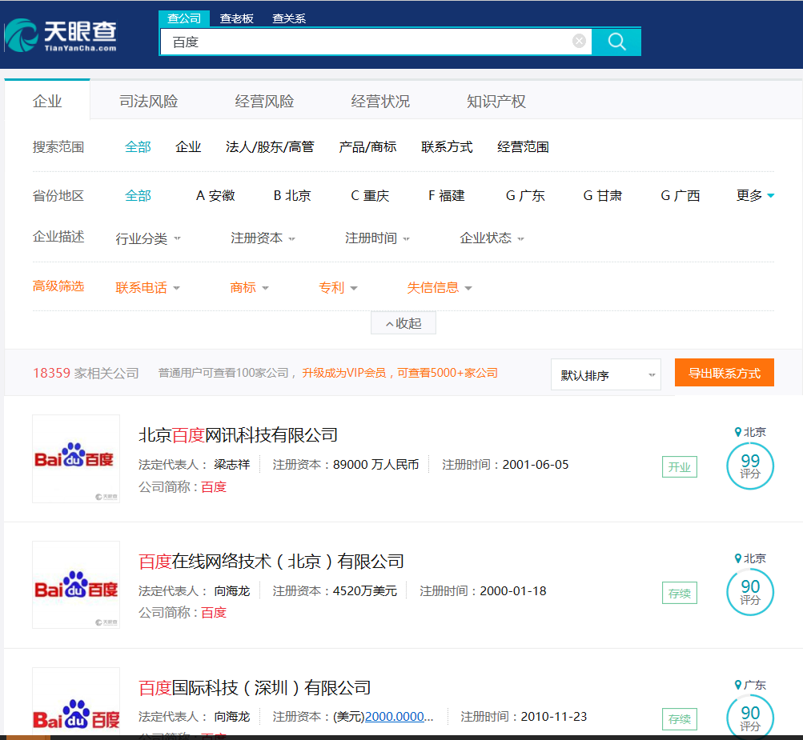803x740 pixels.
Task: Filter by region G 广西
Action: (x=680, y=195)
